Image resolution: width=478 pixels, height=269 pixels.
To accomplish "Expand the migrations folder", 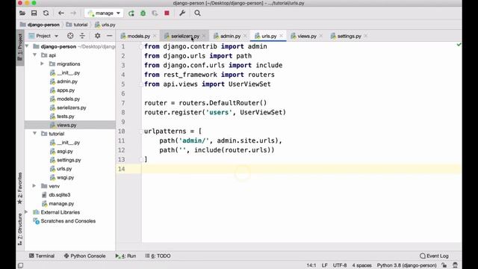I will 42,64.
